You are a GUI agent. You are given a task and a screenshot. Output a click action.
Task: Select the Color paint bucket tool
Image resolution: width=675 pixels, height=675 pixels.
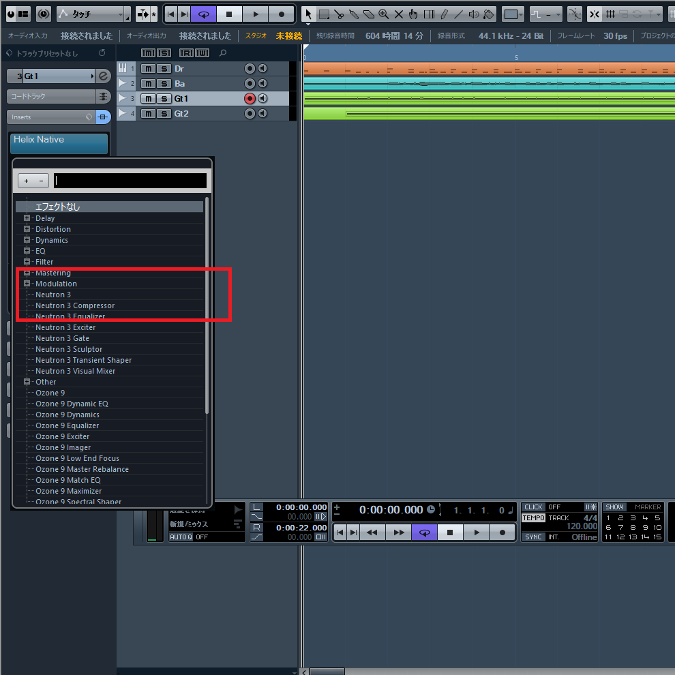tap(489, 14)
